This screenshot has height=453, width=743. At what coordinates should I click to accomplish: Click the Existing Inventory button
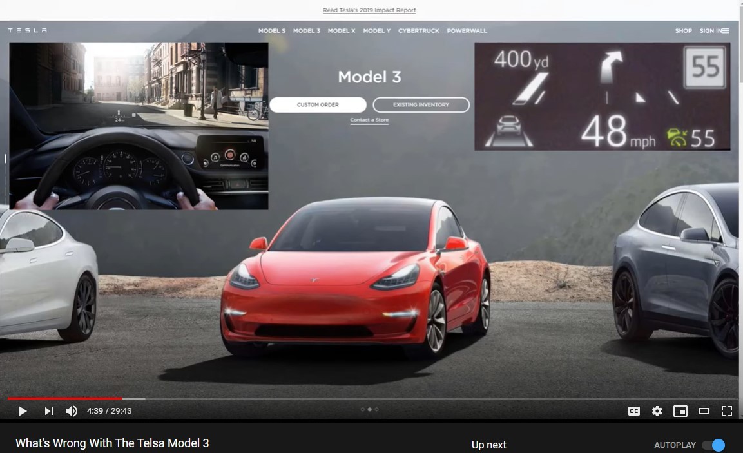(421, 105)
